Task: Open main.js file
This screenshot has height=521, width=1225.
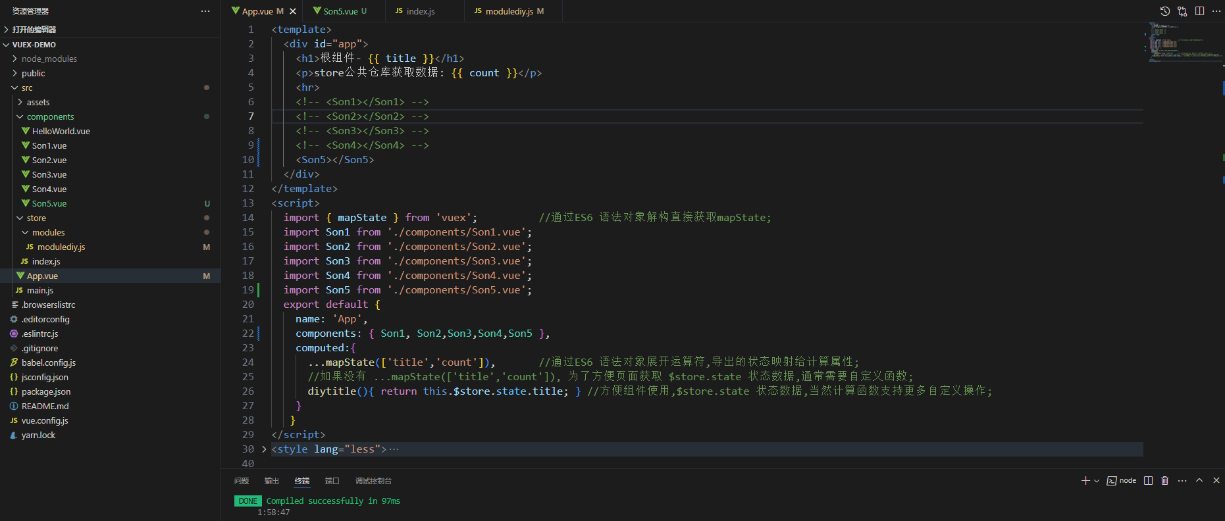Action: pyautogui.click(x=110, y=290)
